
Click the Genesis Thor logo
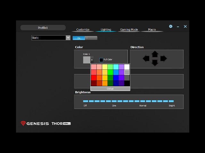tap(45, 123)
